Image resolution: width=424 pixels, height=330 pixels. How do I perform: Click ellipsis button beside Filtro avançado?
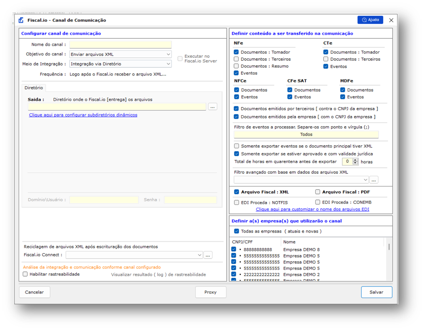pos(374,180)
